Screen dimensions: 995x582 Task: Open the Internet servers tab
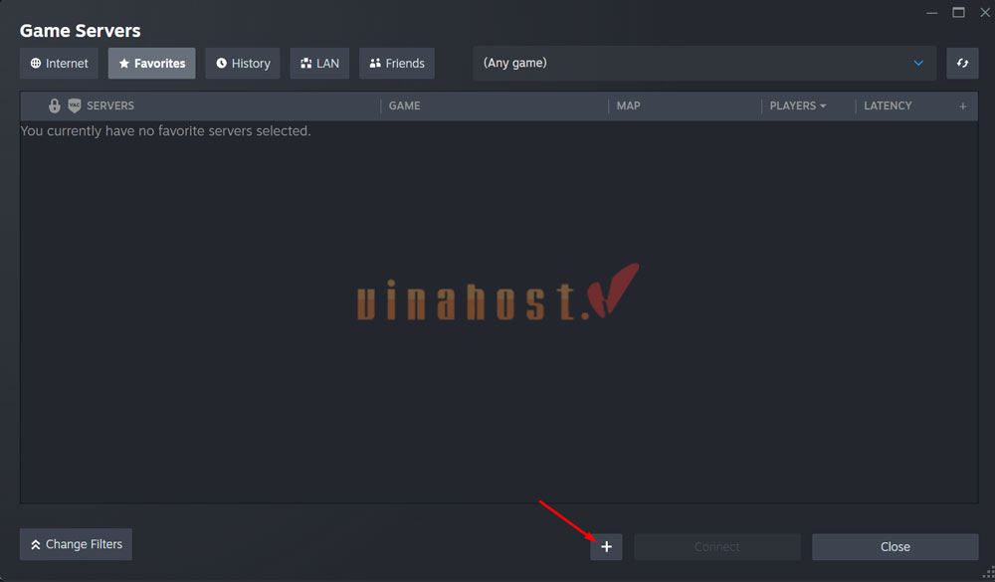pos(59,63)
